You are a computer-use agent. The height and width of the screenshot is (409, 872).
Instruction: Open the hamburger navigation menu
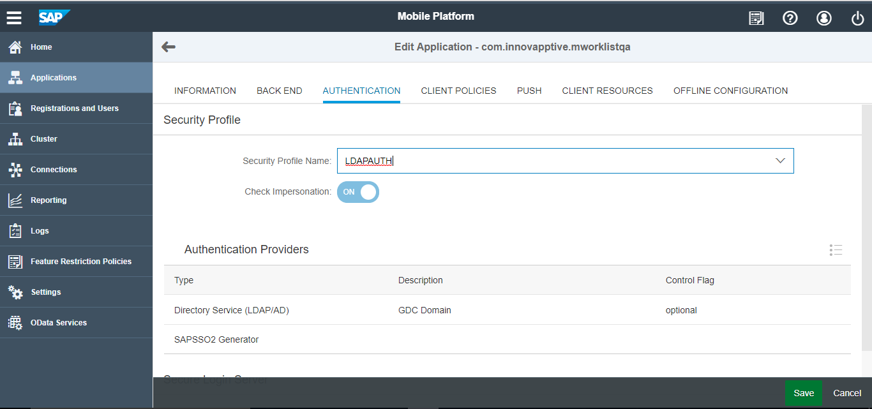[14, 17]
